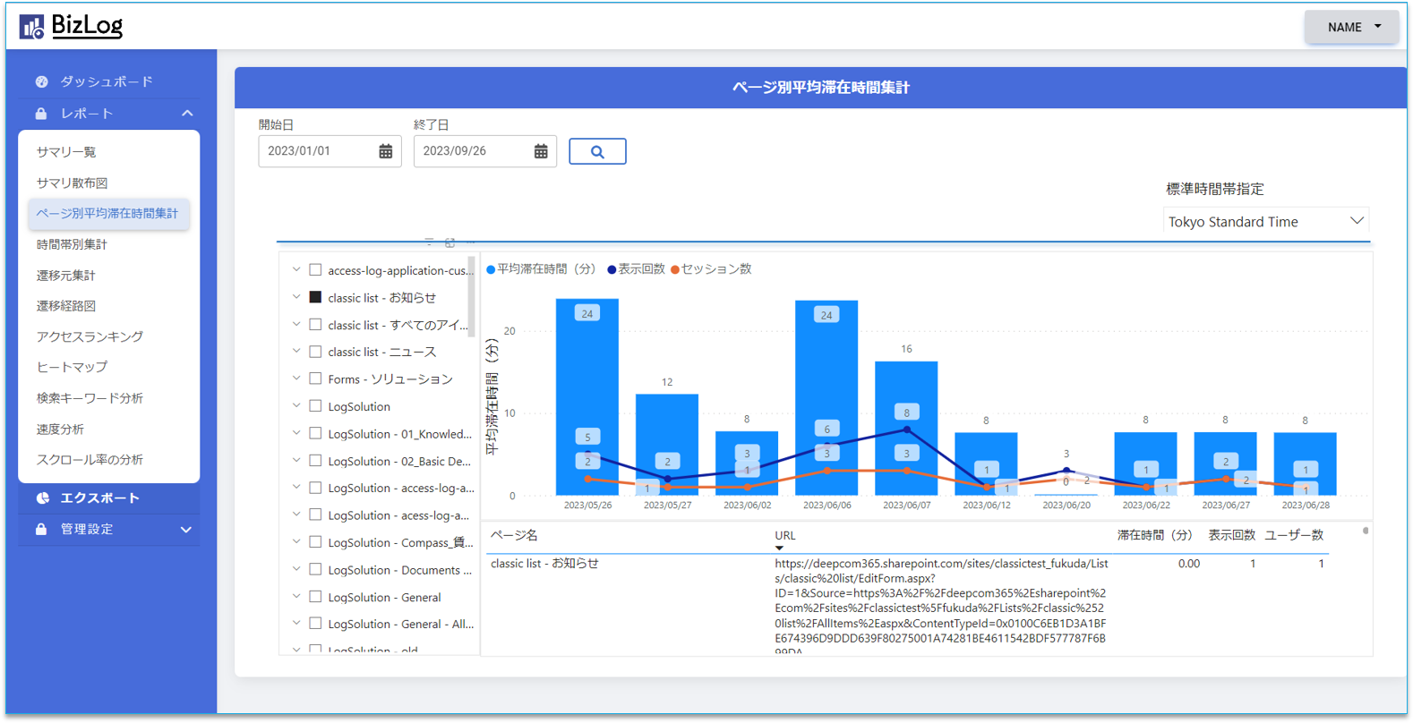Screen dimensions: 1413x723
Task: Click the 平均滞在時間 blue legend marker
Action: click(x=491, y=269)
